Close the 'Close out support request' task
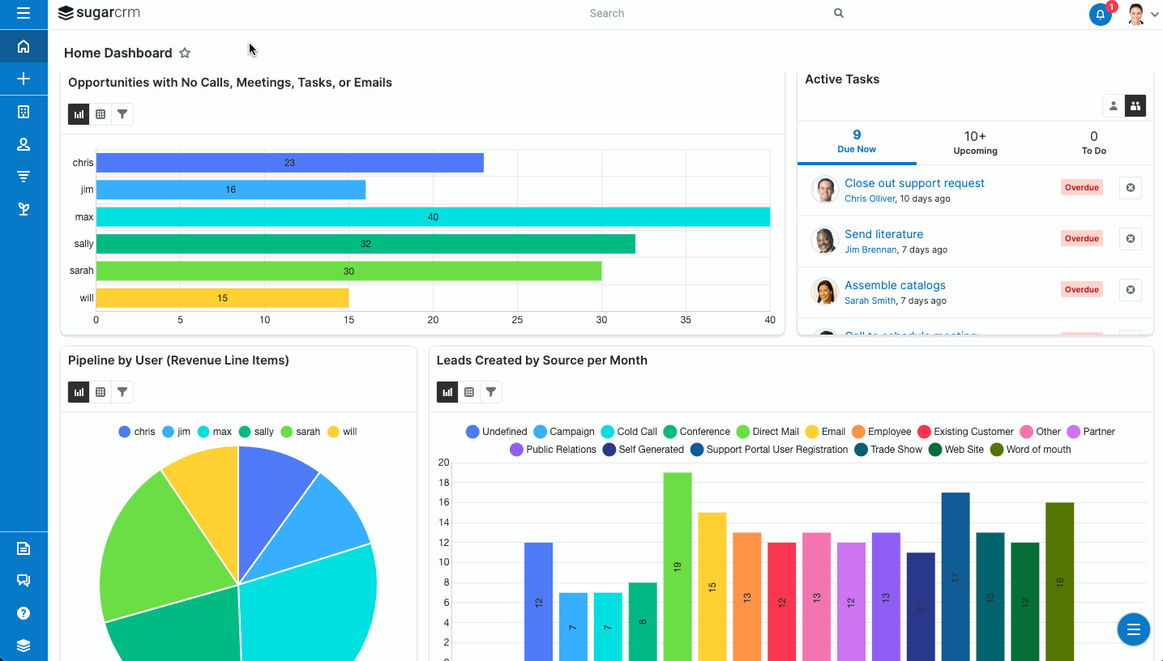This screenshot has height=661, width=1163. click(x=1131, y=187)
